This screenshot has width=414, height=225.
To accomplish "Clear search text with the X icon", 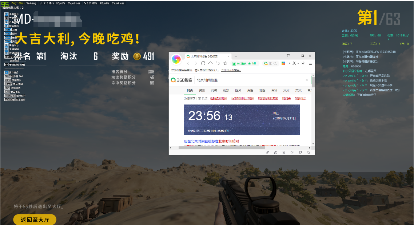I will pyautogui.click(x=307, y=80).
